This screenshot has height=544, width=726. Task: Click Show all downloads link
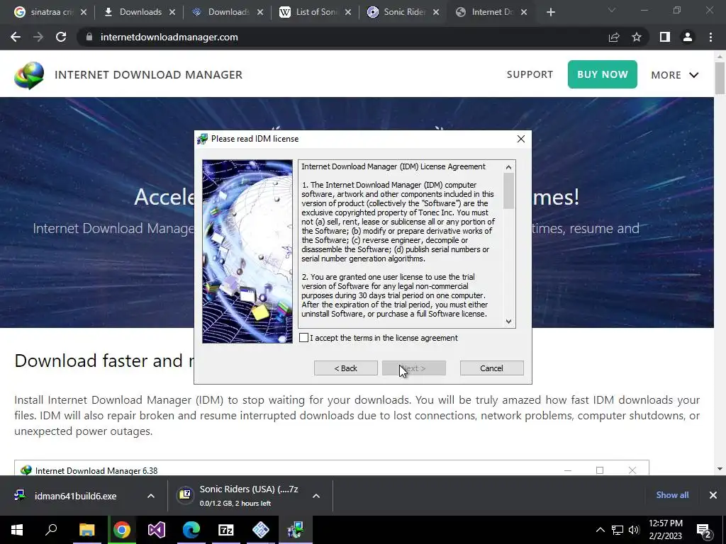[672, 495]
